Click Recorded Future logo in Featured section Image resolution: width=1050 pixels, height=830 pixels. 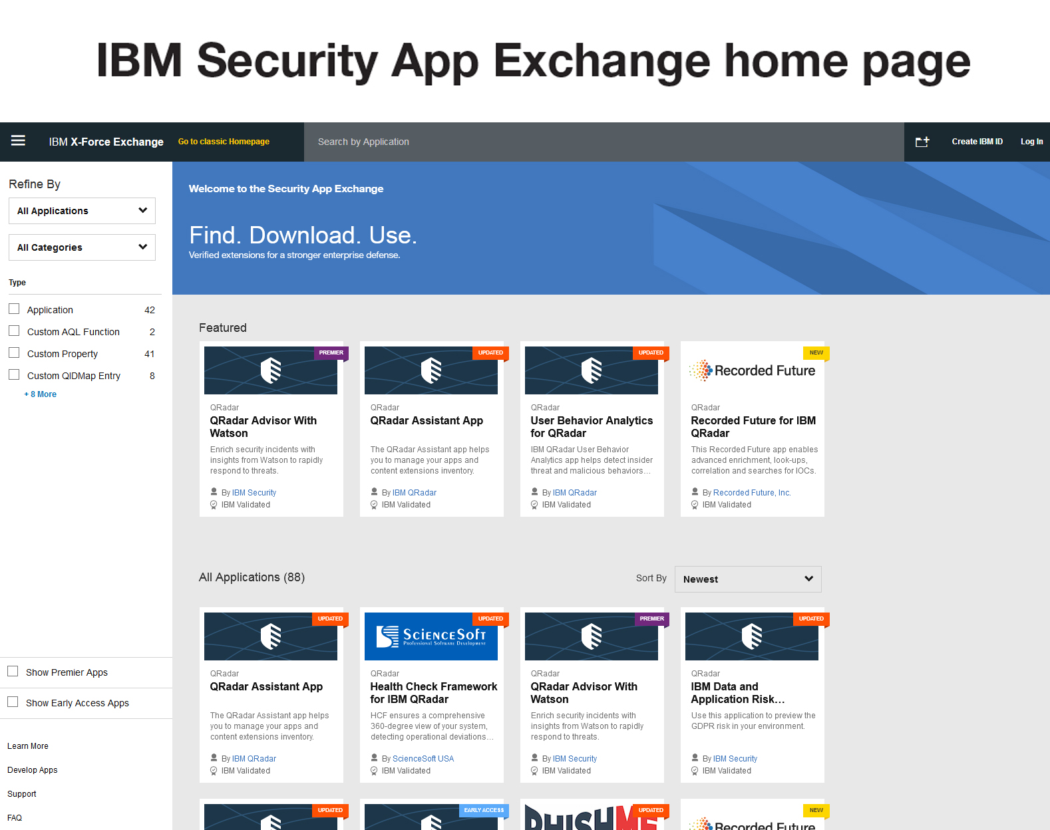[752, 370]
